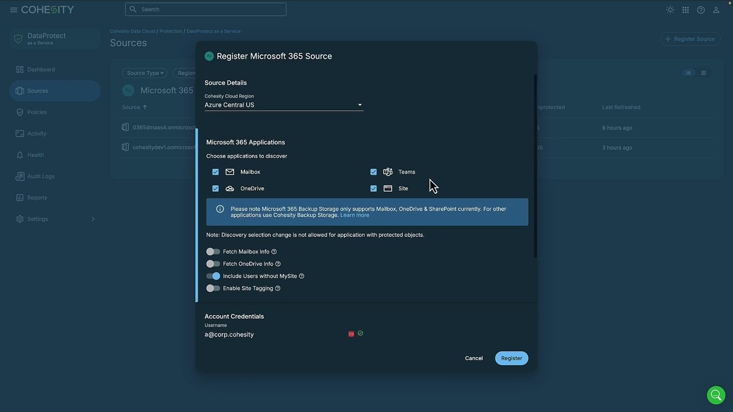Toggle the light theme sun icon
This screenshot has width=733, height=412.
click(x=670, y=10)
